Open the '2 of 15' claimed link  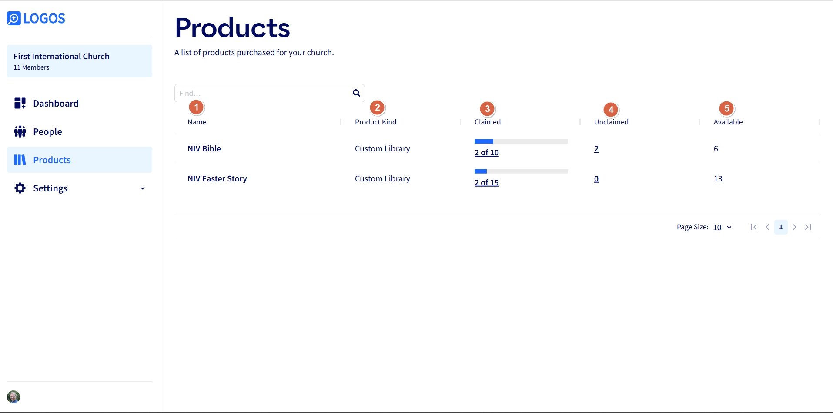pyautogui.click(x=486, y=183)
